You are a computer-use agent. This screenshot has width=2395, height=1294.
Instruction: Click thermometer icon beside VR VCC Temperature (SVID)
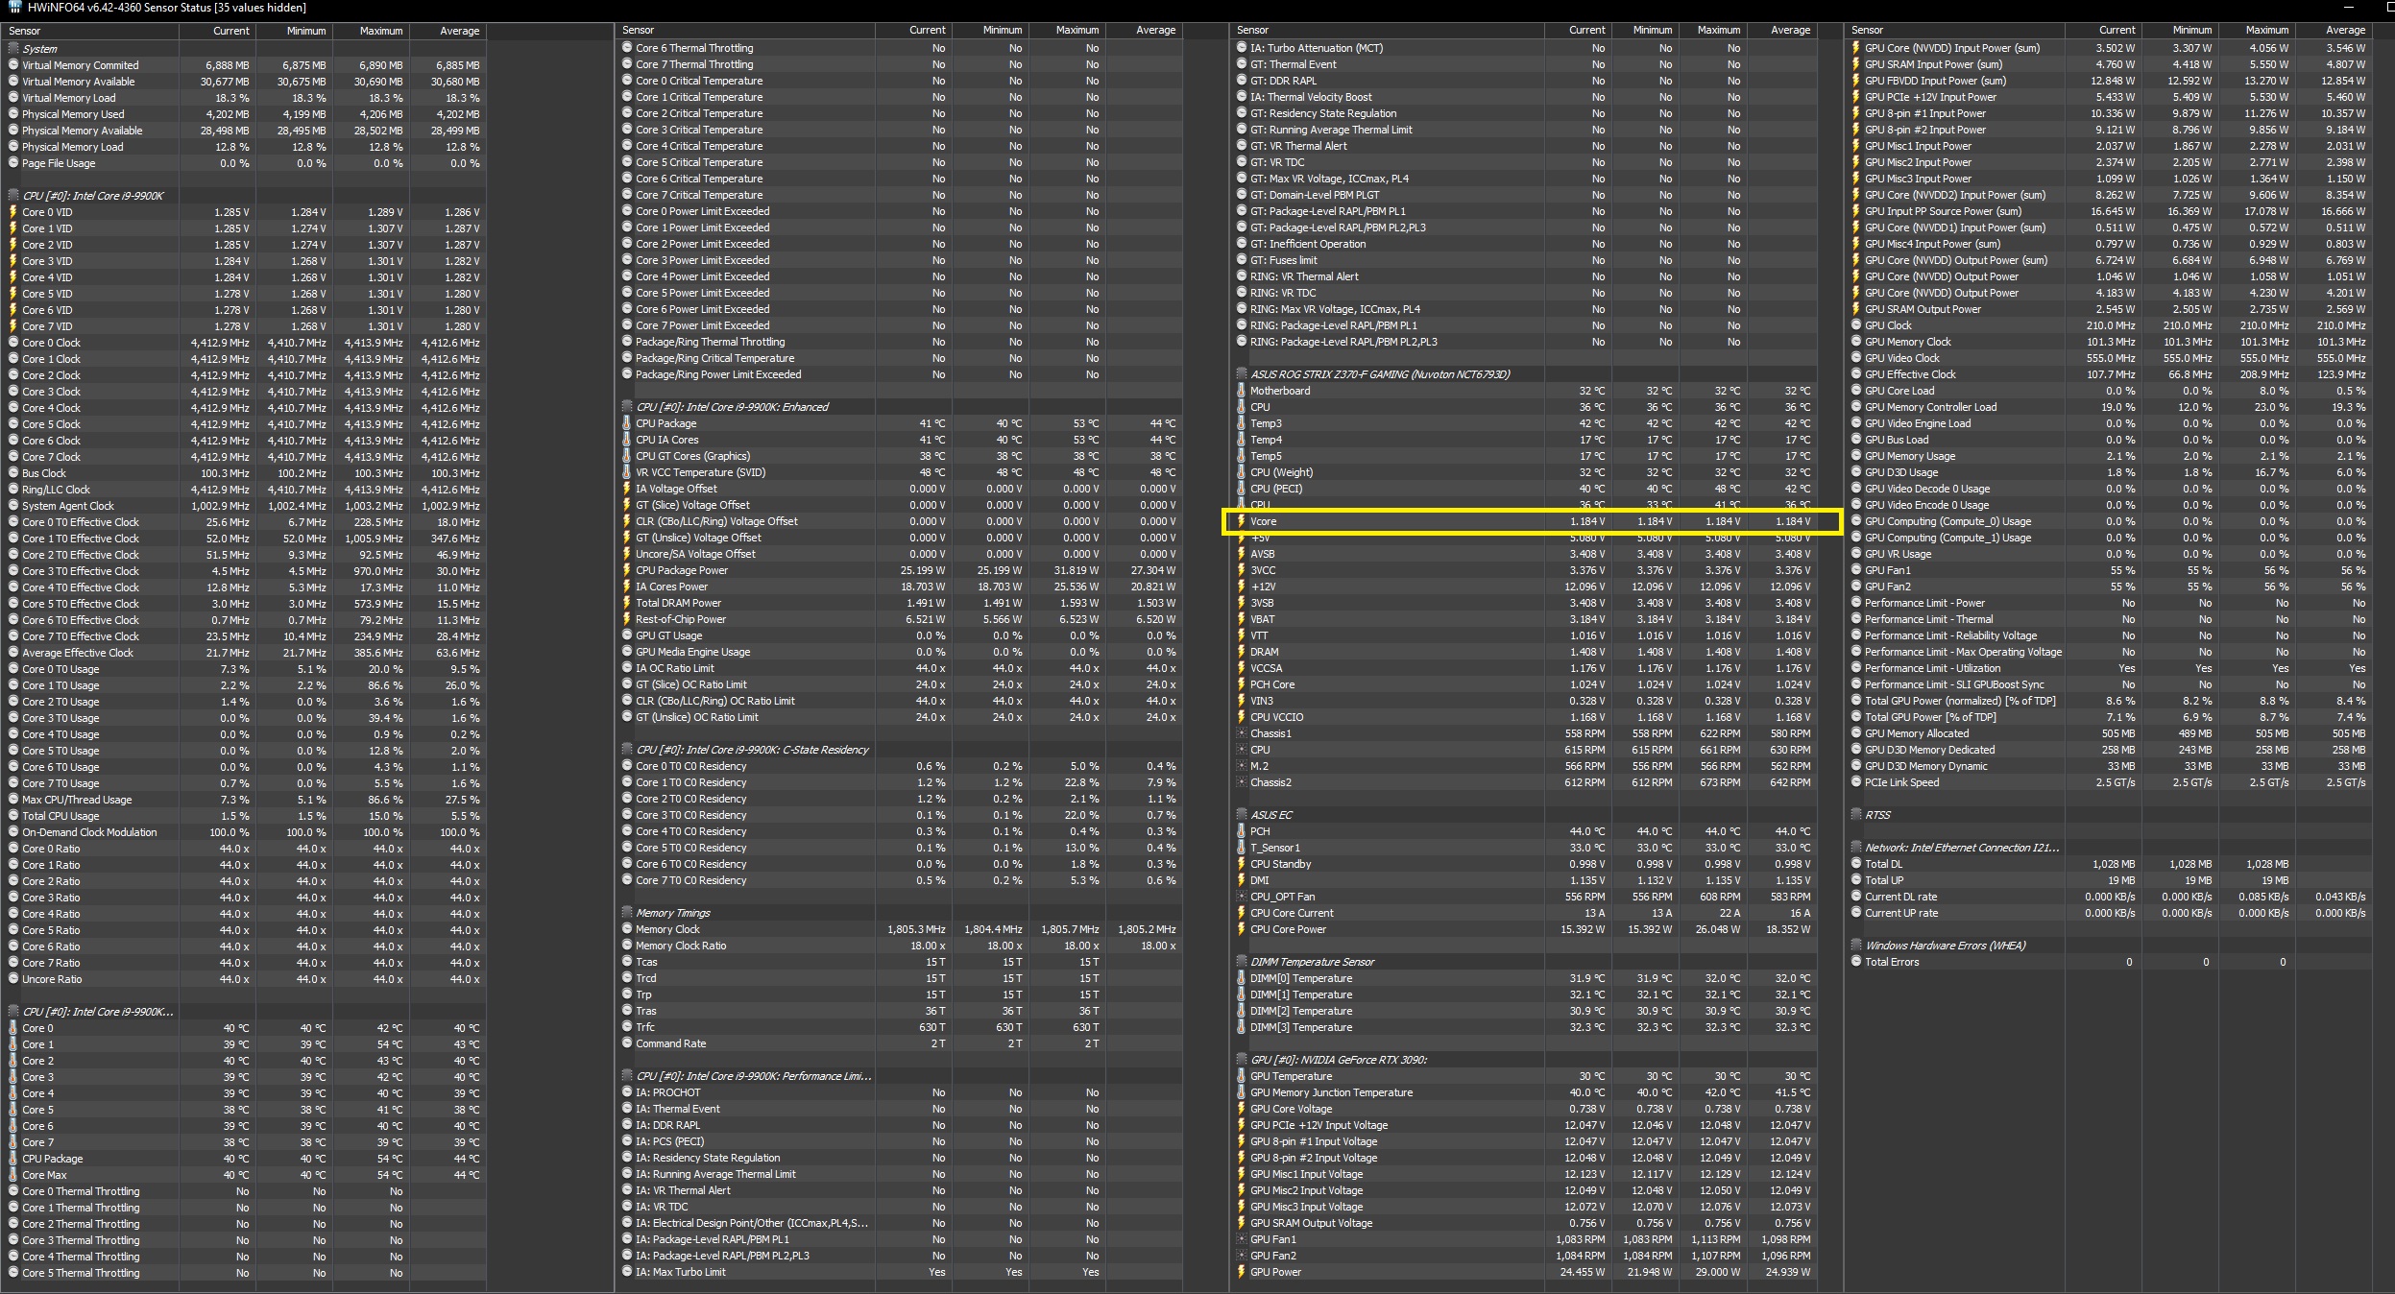(626, 472)
